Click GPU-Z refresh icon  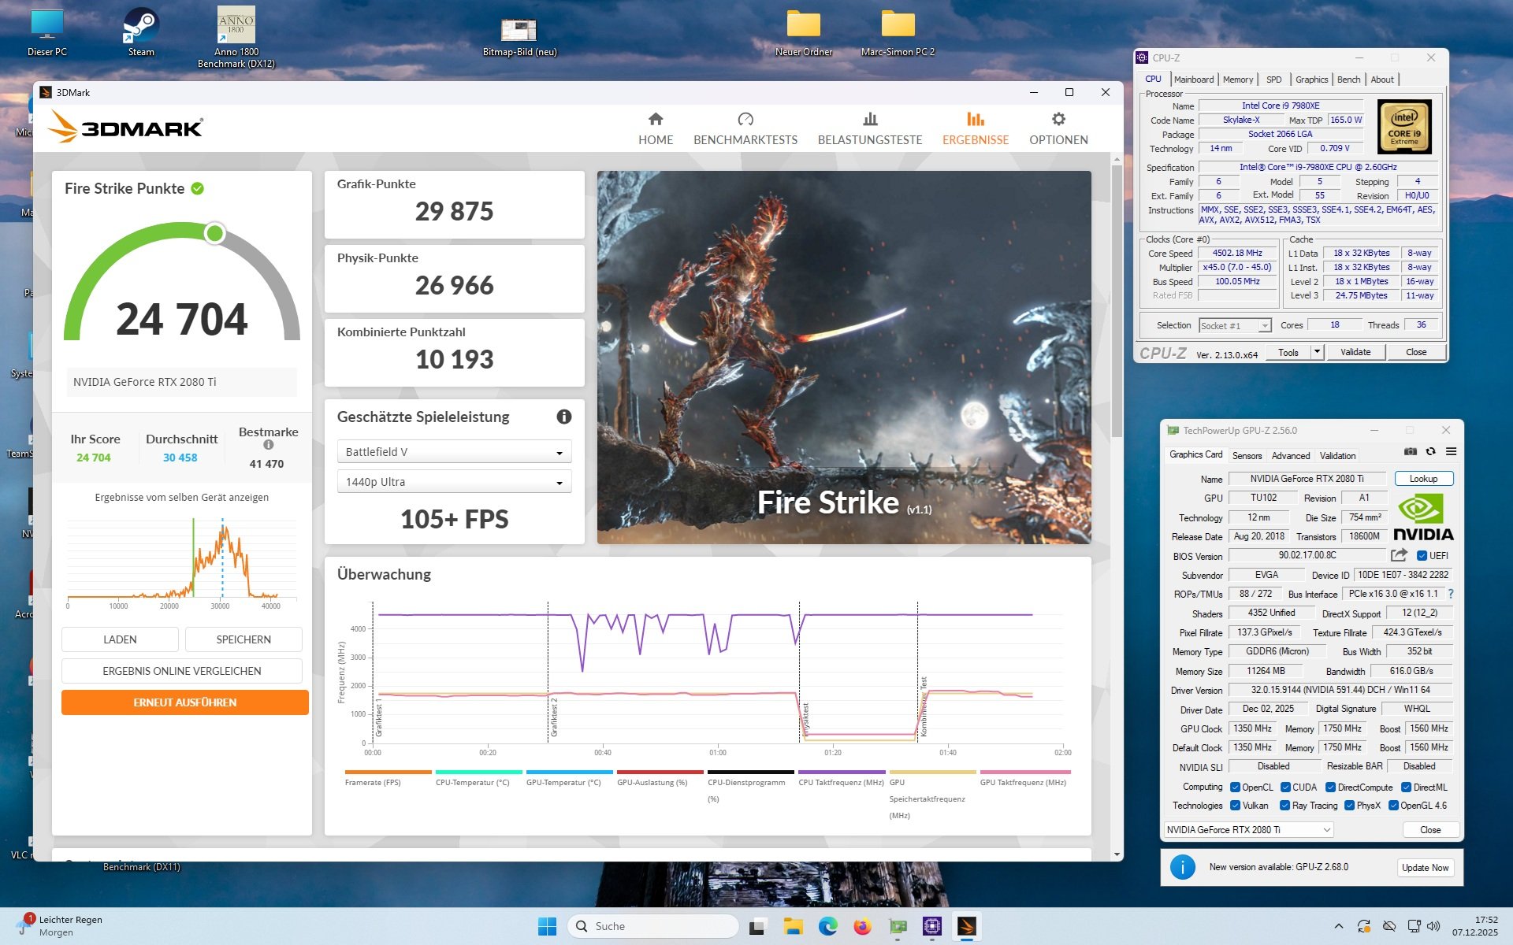pyautogui.click(x=1430, y=452)
